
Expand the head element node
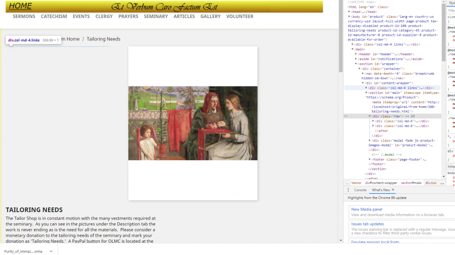point(349,12)
